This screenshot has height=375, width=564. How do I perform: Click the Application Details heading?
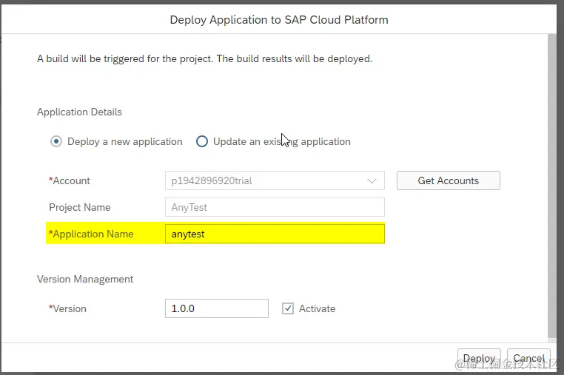click(79, 112)
